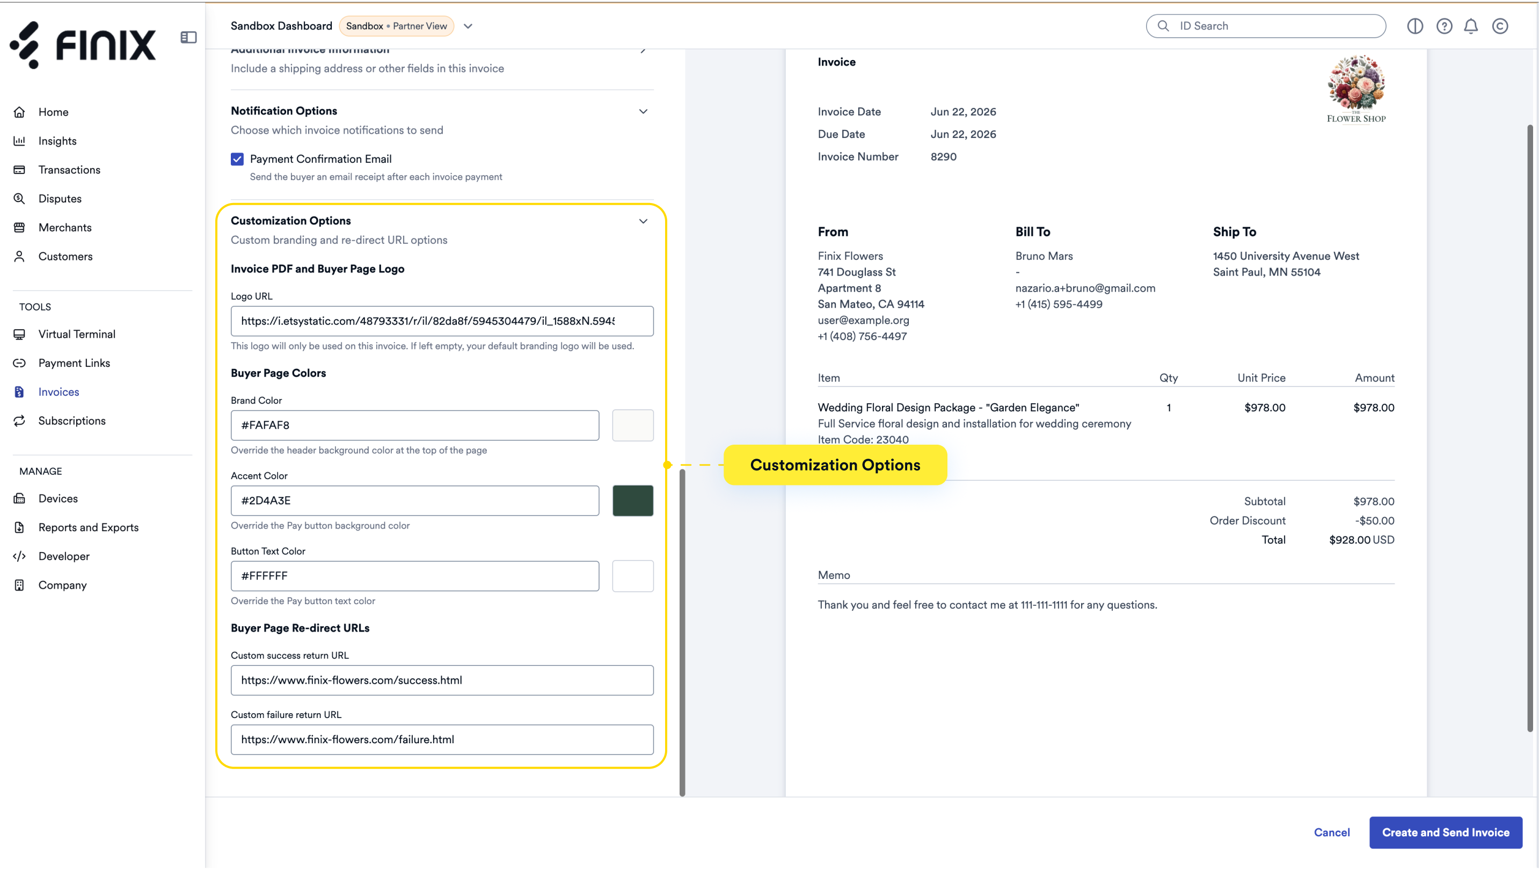Collapse the sidebar panel icon
This screenshot has height=870, width=1539.
click(x=188, y=37)
